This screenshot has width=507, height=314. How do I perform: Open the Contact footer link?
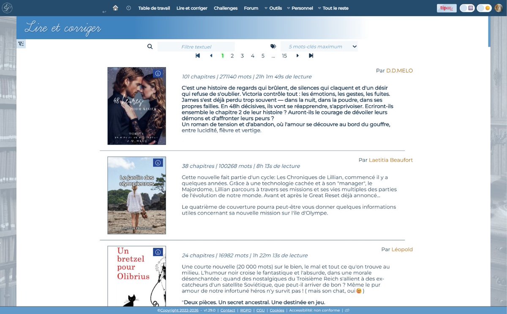228,310
